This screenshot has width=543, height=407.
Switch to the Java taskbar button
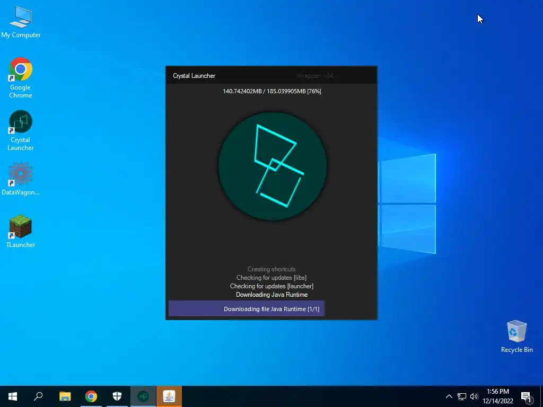(169, 396)
